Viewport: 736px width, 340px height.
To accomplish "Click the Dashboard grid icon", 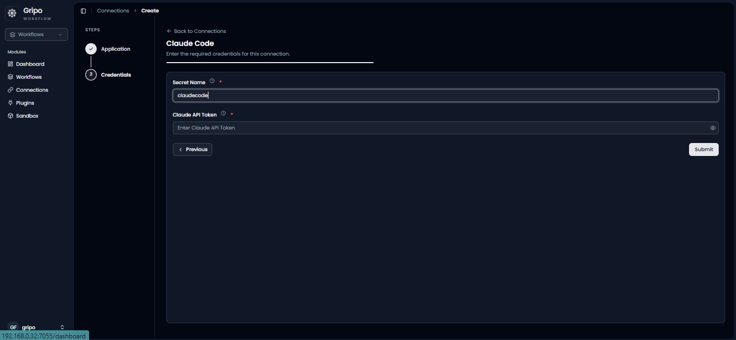I will pyautogui.click(x=10, y=64).
